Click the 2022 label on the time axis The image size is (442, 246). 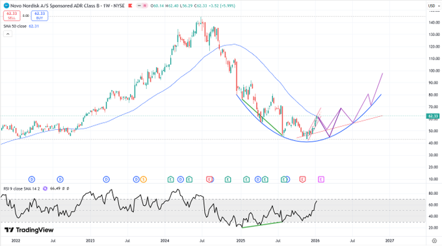[16, 241]
